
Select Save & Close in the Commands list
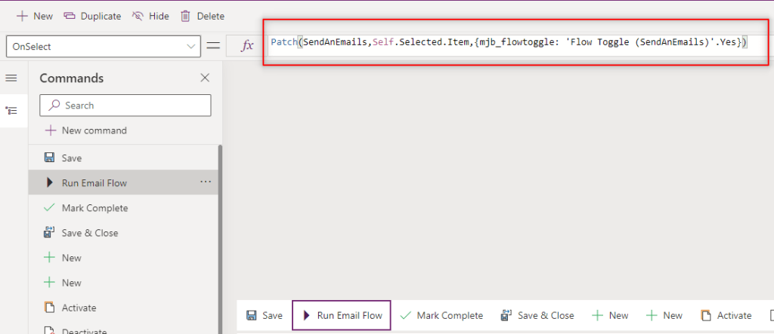[x=89, y=233]
